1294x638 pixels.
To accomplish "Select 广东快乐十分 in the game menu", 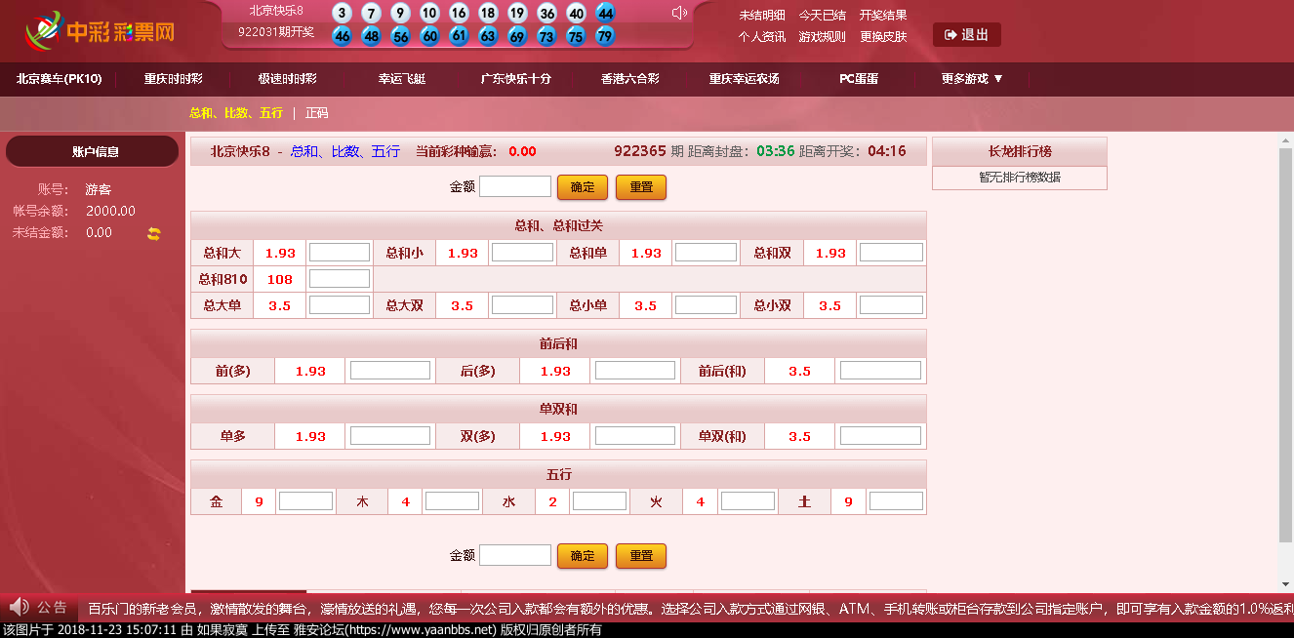I will coord(516,79).
